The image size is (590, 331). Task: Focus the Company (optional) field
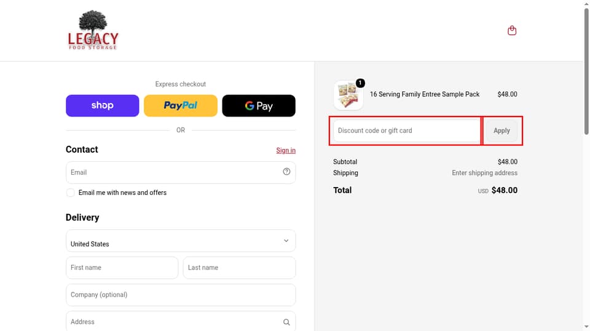click(x=181, y=295)
